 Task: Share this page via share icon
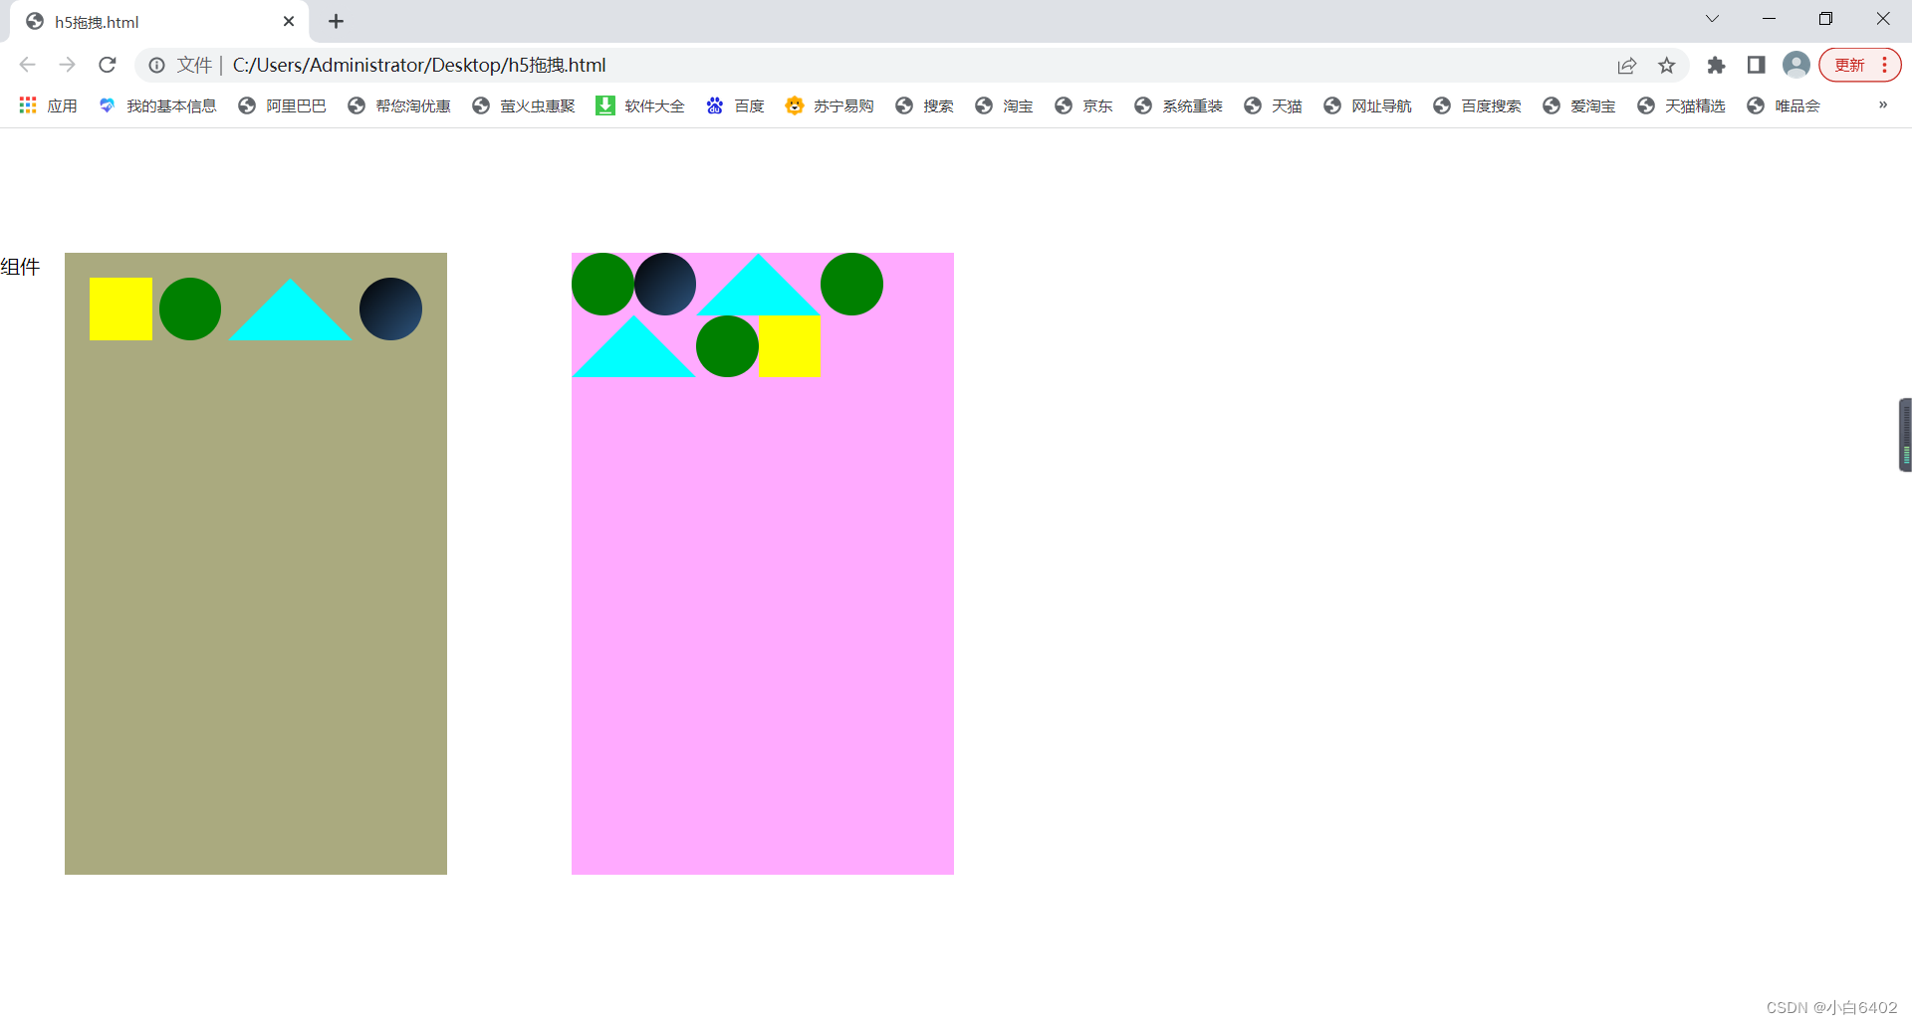tap(1627, 65)
